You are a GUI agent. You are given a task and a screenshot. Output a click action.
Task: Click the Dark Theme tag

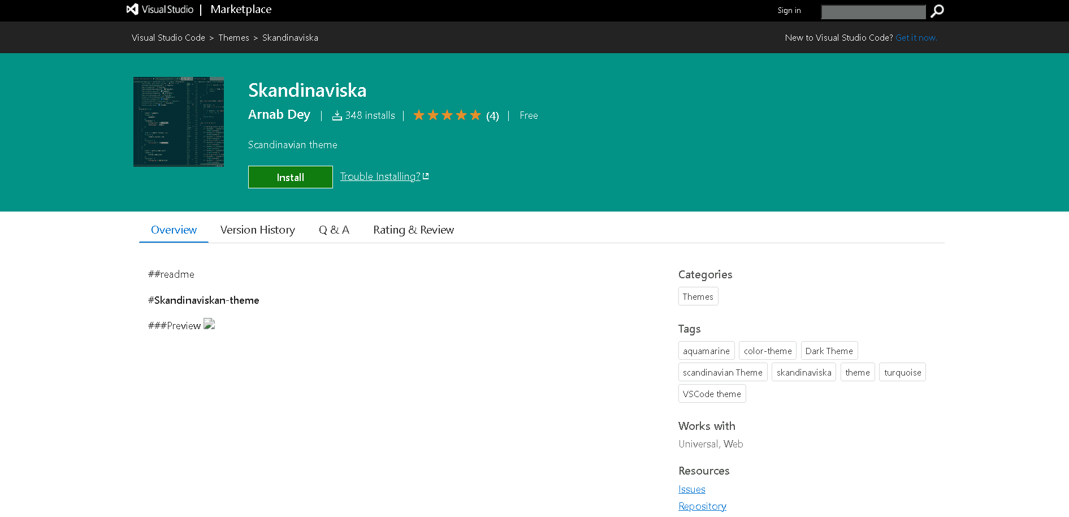click(829, 351)
